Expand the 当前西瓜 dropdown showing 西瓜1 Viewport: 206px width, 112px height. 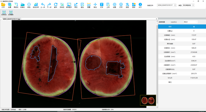coord(191,22)
